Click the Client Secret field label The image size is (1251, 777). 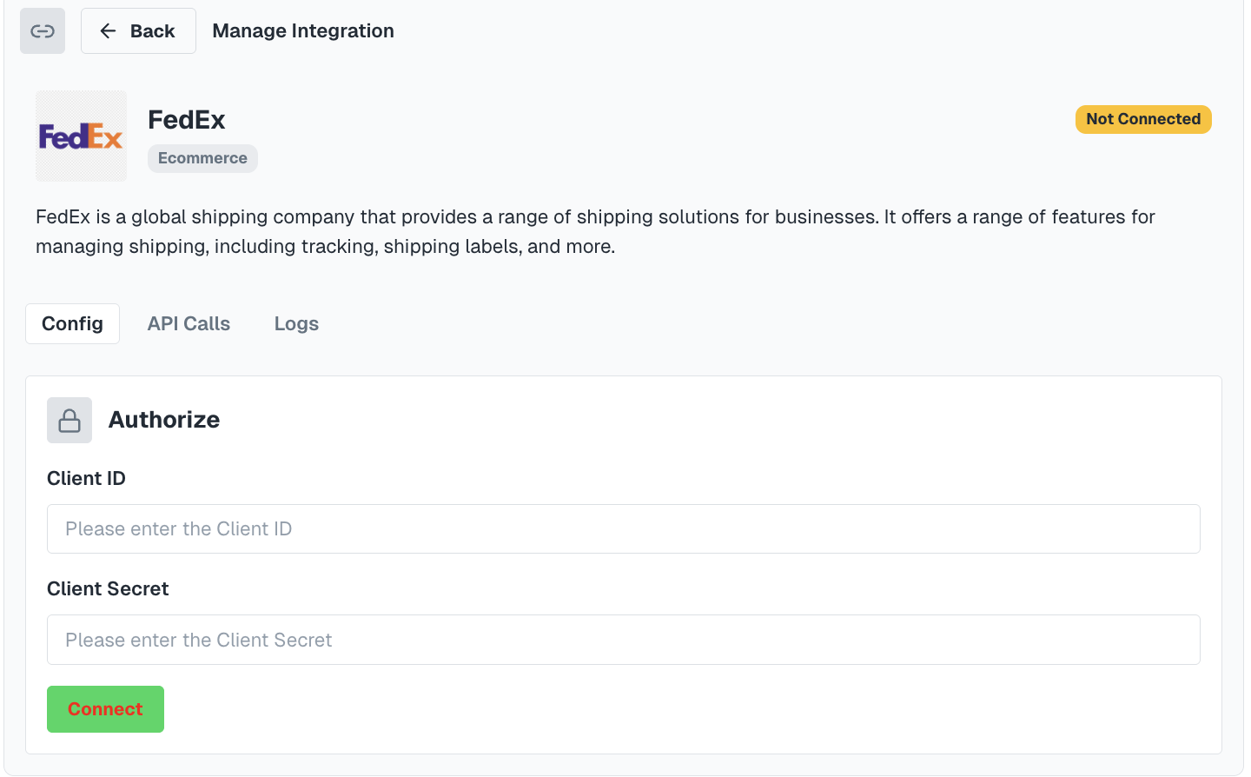pyautogui.click(x=108, y=589)
